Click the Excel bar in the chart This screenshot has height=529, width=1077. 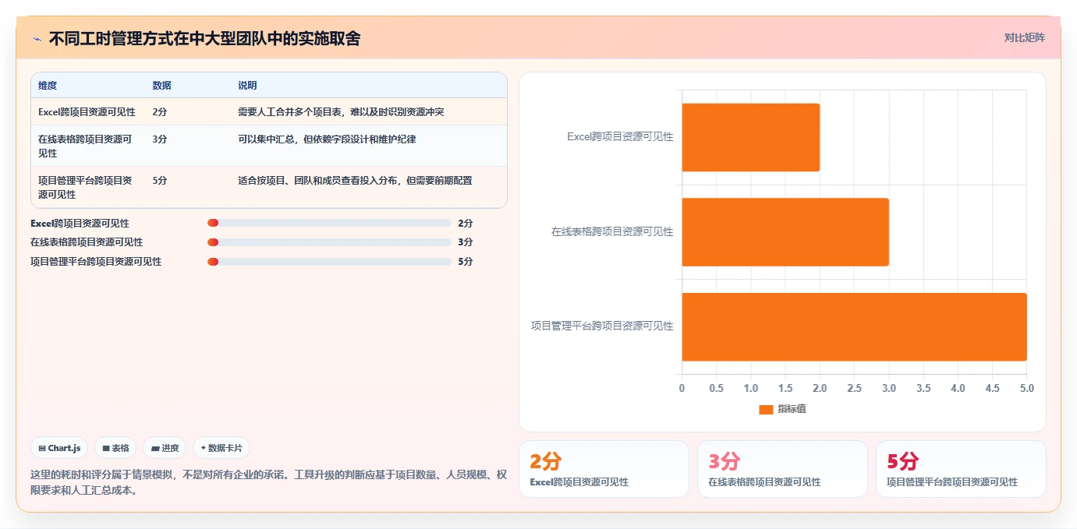[751, 137]
